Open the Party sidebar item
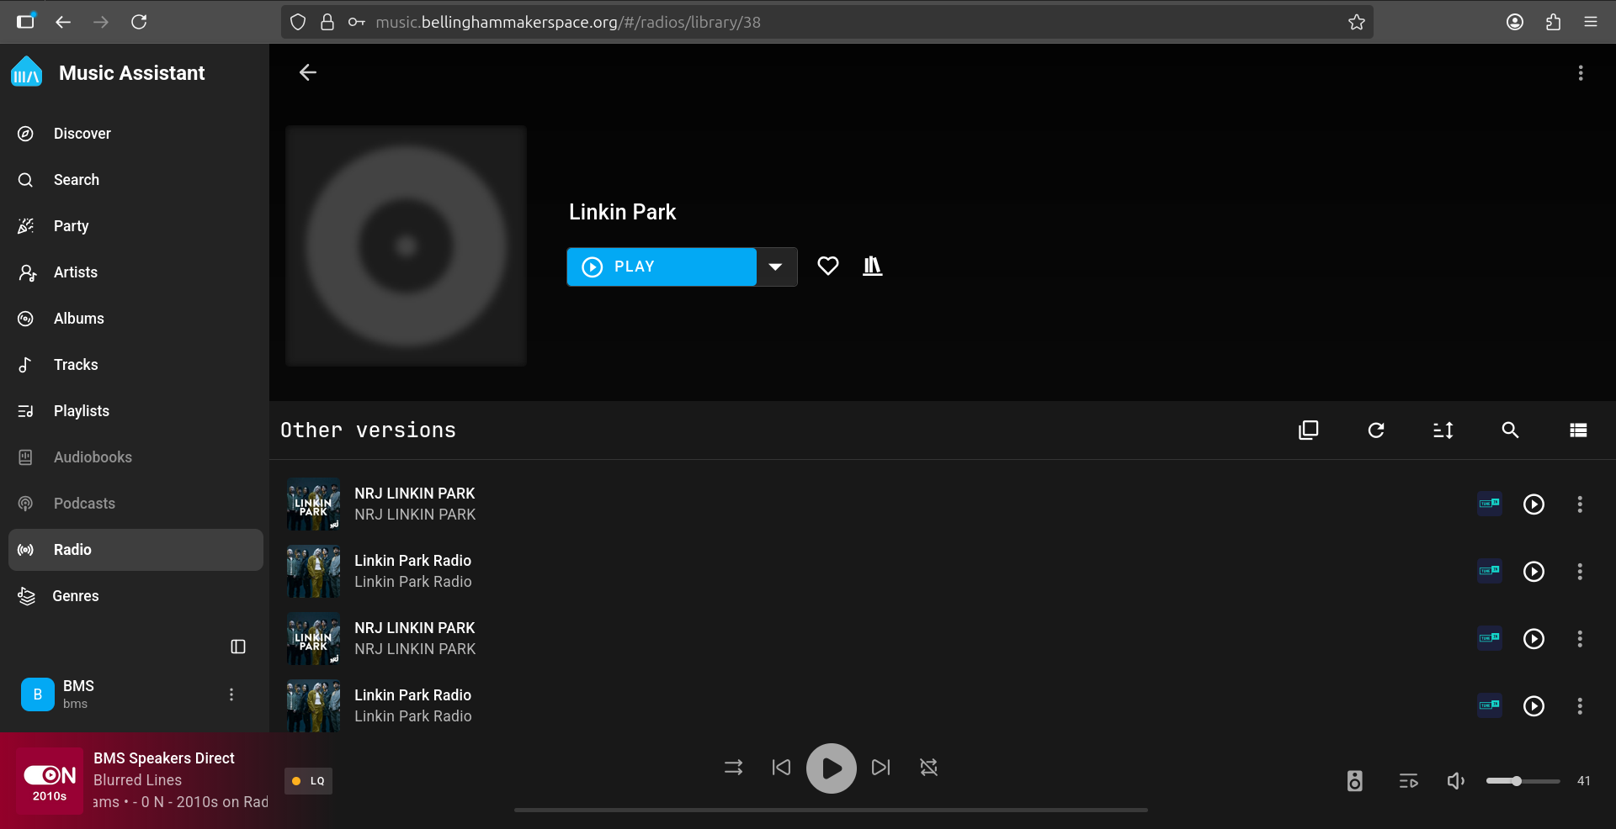This screenshot has width=1616, height=829. coord(136,226)
